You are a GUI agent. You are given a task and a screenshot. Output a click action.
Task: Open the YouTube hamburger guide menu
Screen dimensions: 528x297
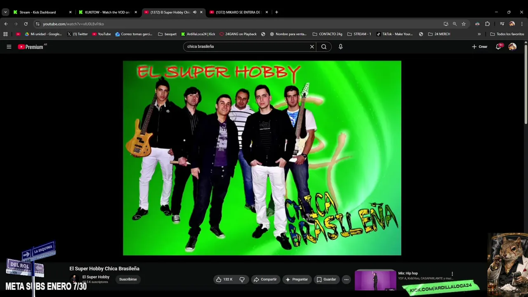(9, 47)
